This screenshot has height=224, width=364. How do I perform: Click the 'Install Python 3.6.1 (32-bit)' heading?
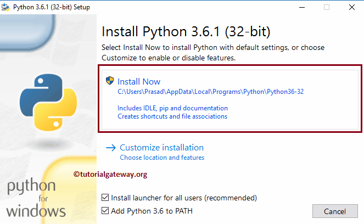[x=186, y=32]
